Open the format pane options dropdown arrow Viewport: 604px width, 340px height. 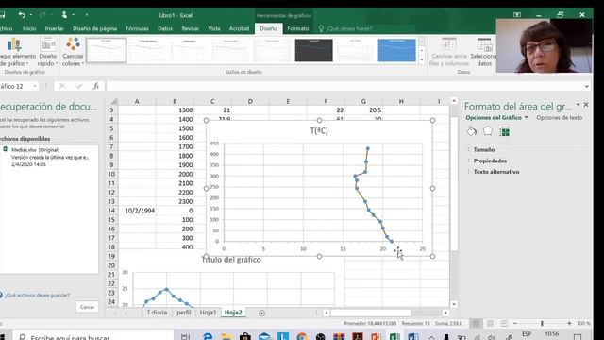click(578, 105)
